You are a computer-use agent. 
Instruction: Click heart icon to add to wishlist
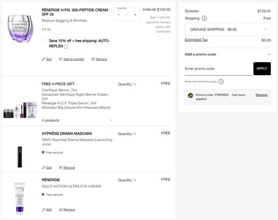pyautogui.click(x=60, y=59)
